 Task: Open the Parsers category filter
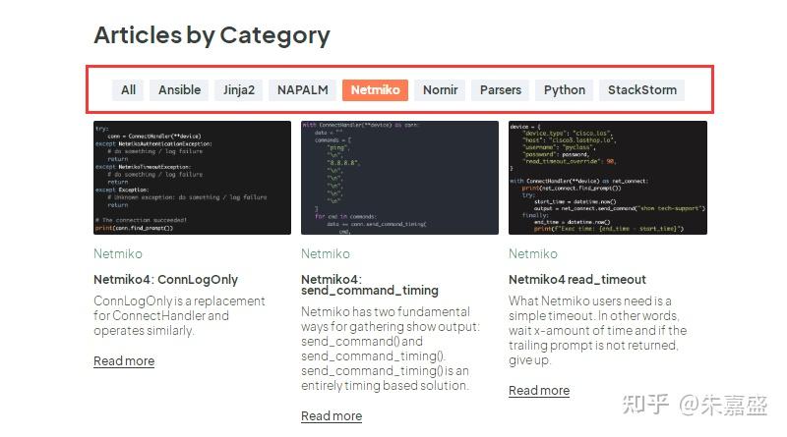501,90
